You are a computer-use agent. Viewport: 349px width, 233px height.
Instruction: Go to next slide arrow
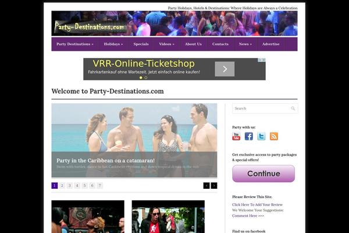tap(214, 185)
